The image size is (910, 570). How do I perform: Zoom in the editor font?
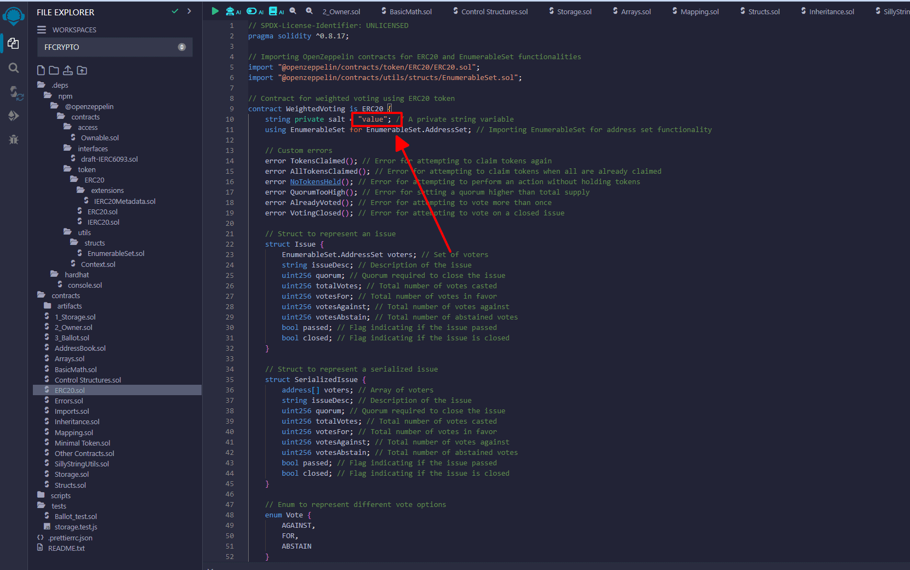[x=310, y=10]
